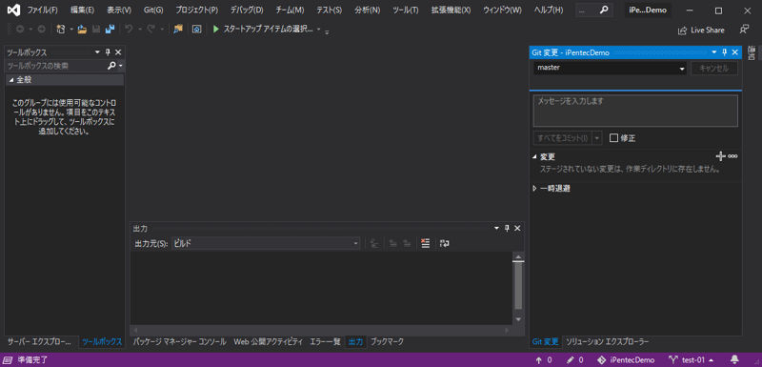
Task: Switch to the サーバー エクスプローラー tab
Action: click(40, 341)
